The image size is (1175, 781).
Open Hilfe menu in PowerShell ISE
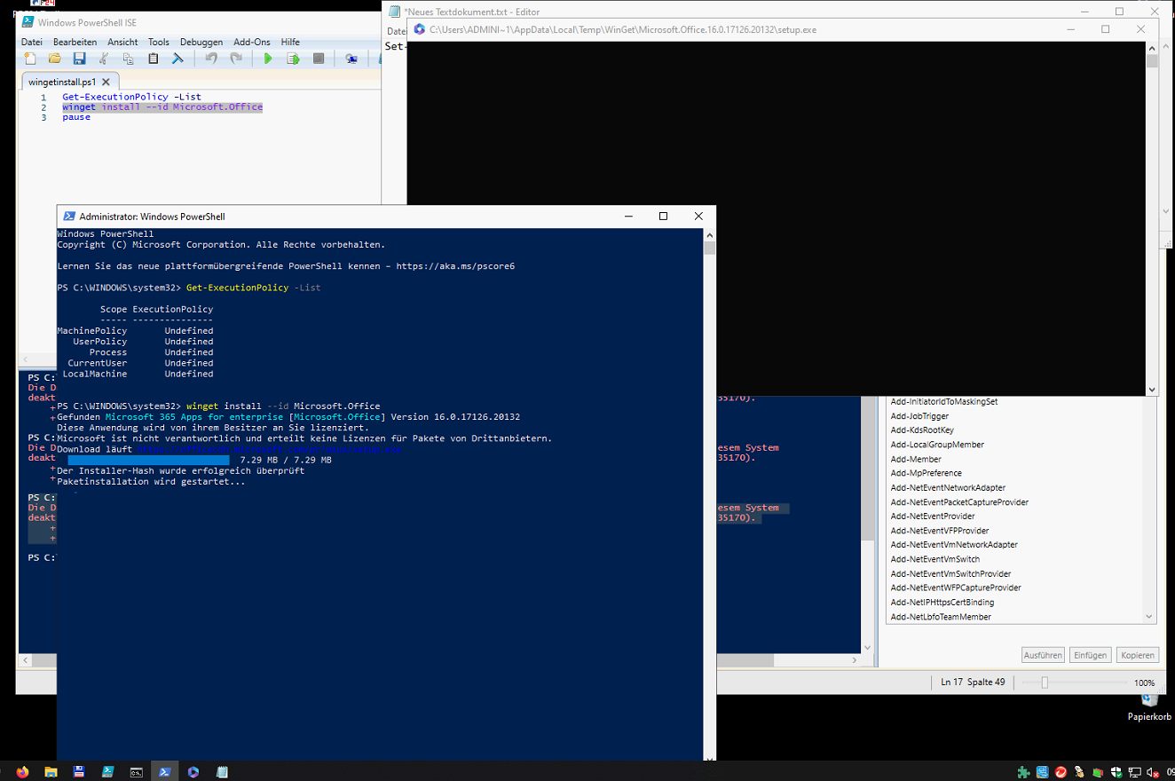pyautogui.click(x=290, y=42)
